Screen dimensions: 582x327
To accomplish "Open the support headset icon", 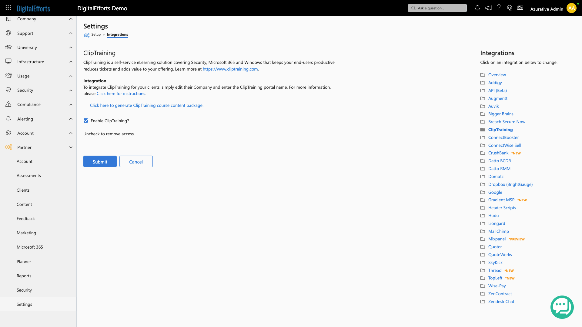I will coord(509,8).
